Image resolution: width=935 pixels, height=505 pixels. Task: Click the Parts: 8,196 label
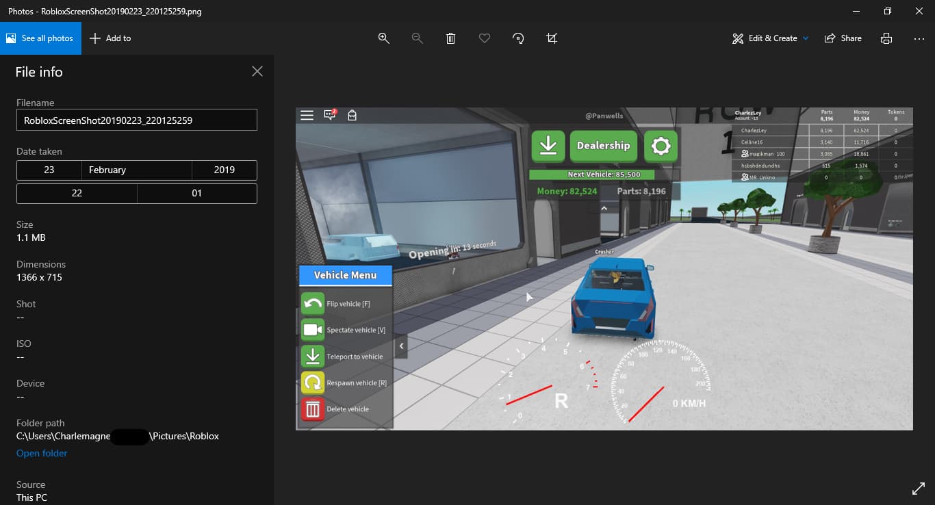(x=641, y=192)
